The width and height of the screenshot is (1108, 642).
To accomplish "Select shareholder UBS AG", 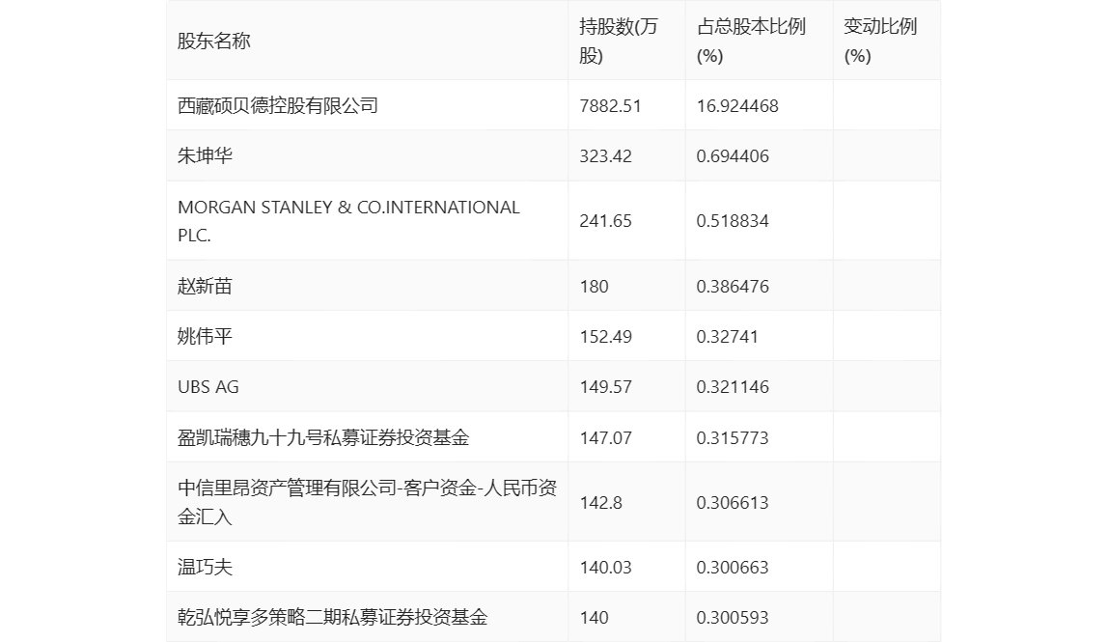I will click(x=208, y=387).
